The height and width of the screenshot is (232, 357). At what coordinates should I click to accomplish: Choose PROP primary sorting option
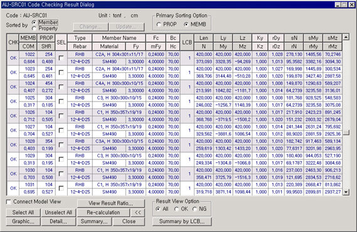[159, 24]
